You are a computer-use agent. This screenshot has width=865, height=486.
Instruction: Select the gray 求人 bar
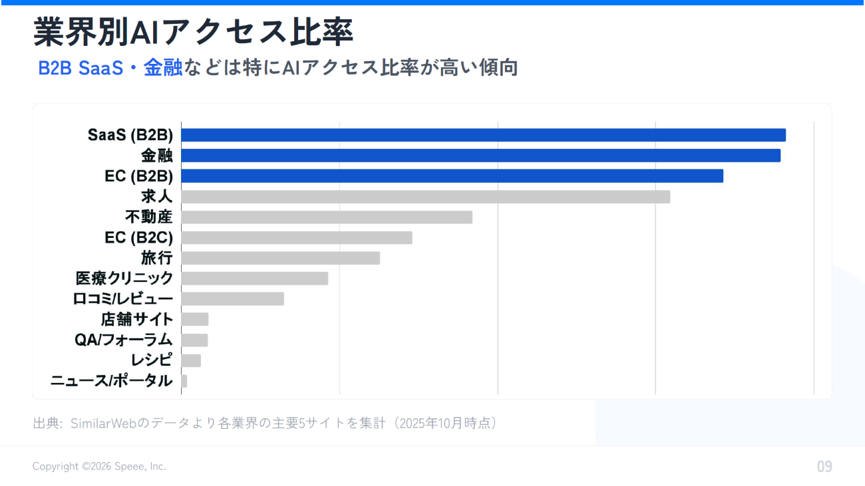point(425,197)
